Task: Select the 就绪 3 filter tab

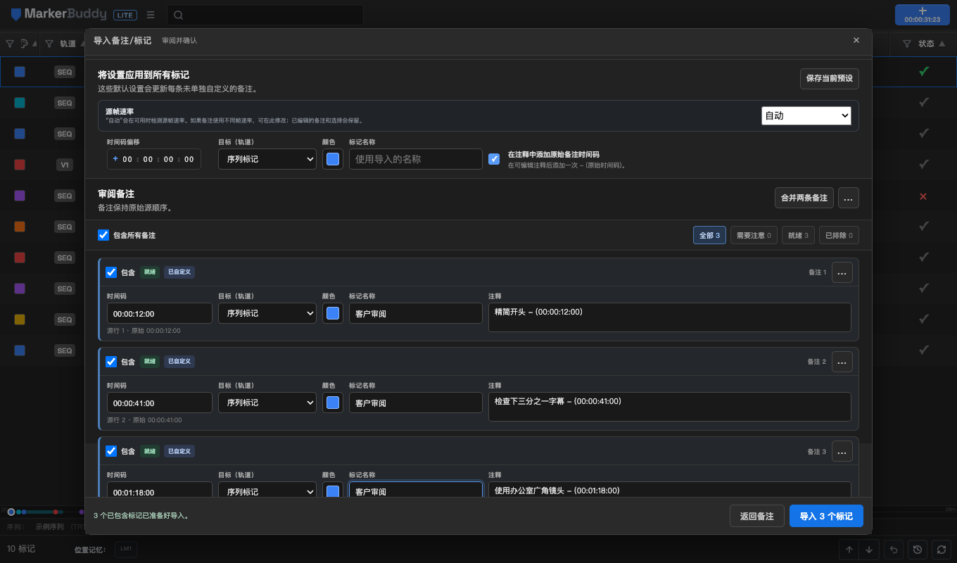Action: [799, 235]
